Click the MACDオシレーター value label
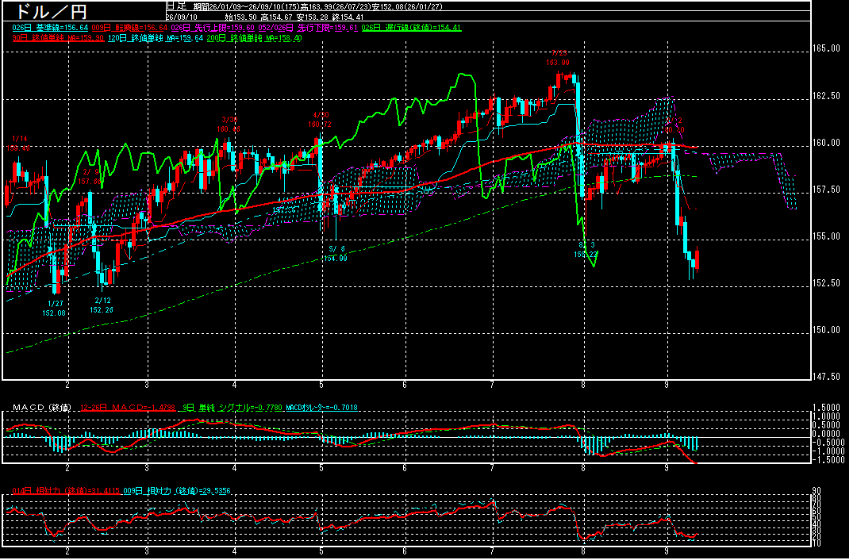This screenshot has height=560, width=857. [321, 408]
